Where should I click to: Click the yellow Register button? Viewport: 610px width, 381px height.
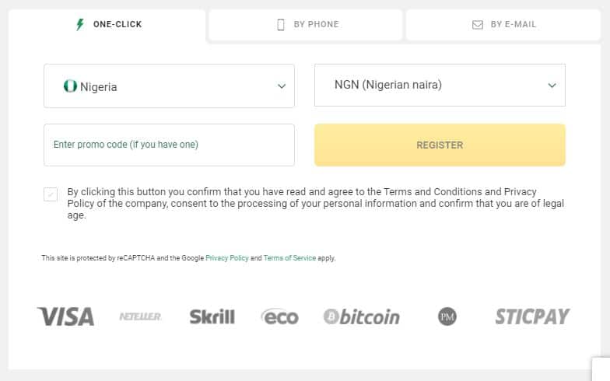(440, 145)
